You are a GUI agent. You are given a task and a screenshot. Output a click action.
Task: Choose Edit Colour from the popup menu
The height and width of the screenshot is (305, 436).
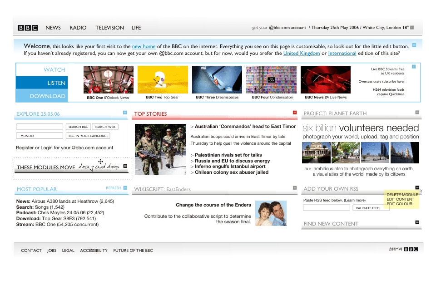pyautogui.click(x=399, y=204)
